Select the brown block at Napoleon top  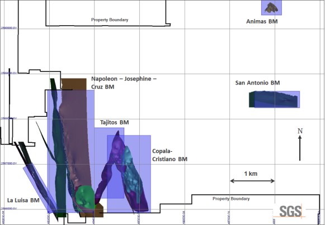click(74, 84)
